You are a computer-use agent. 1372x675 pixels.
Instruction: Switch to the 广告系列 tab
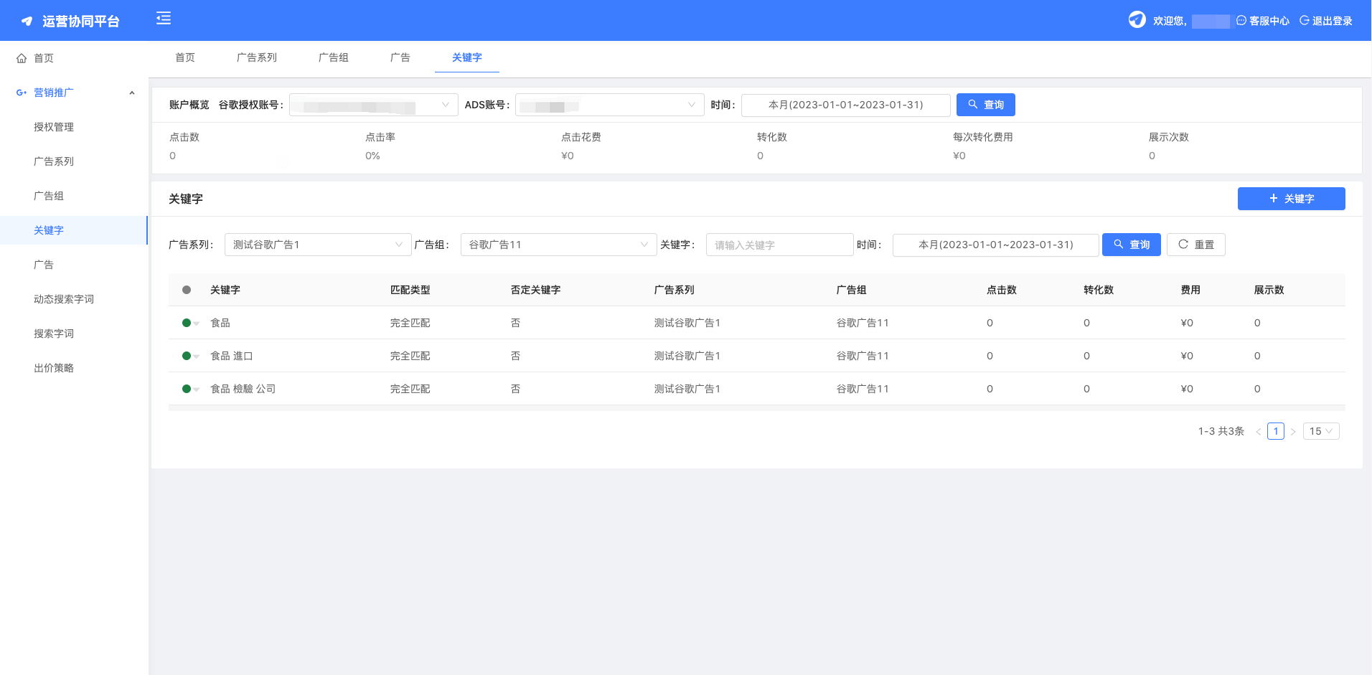coord(256,57)
